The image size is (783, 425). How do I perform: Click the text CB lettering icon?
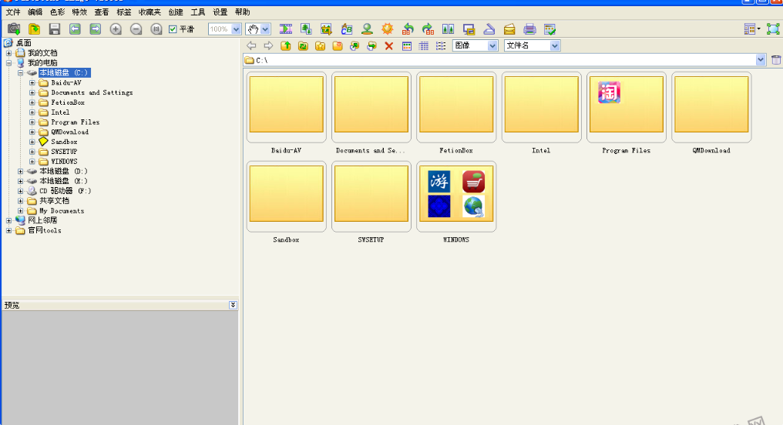(x=347, y=29)
